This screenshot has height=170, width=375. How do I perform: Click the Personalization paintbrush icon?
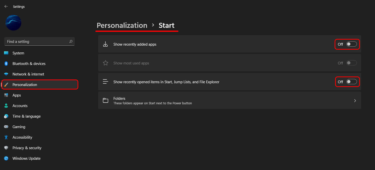click(x=6, y=85)
